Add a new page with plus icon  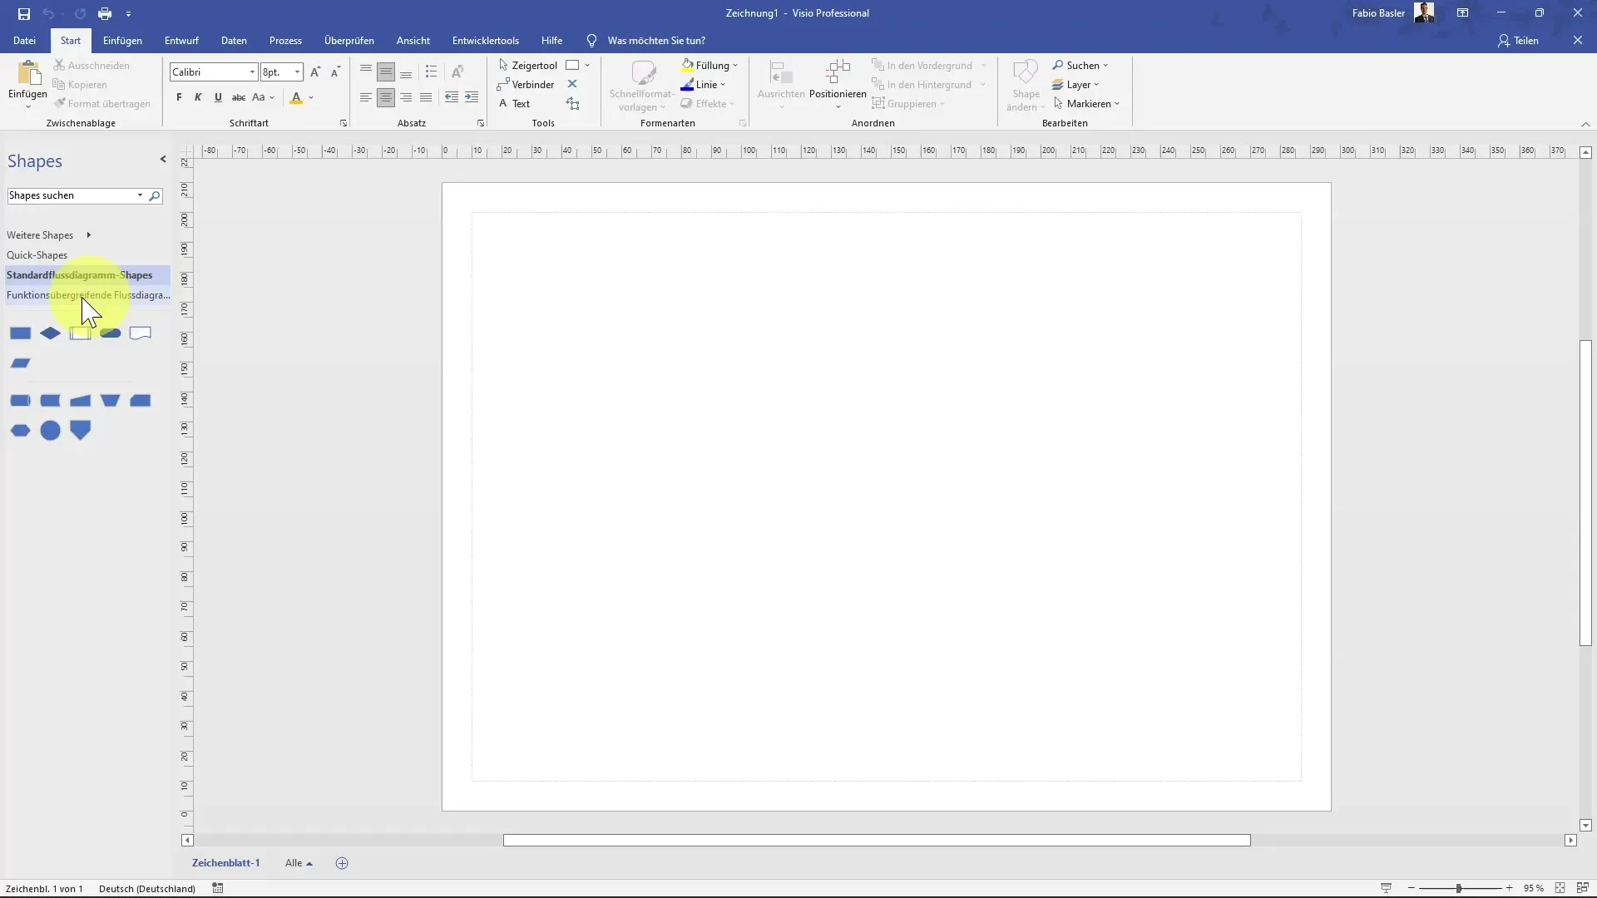(x=342, y=863)
